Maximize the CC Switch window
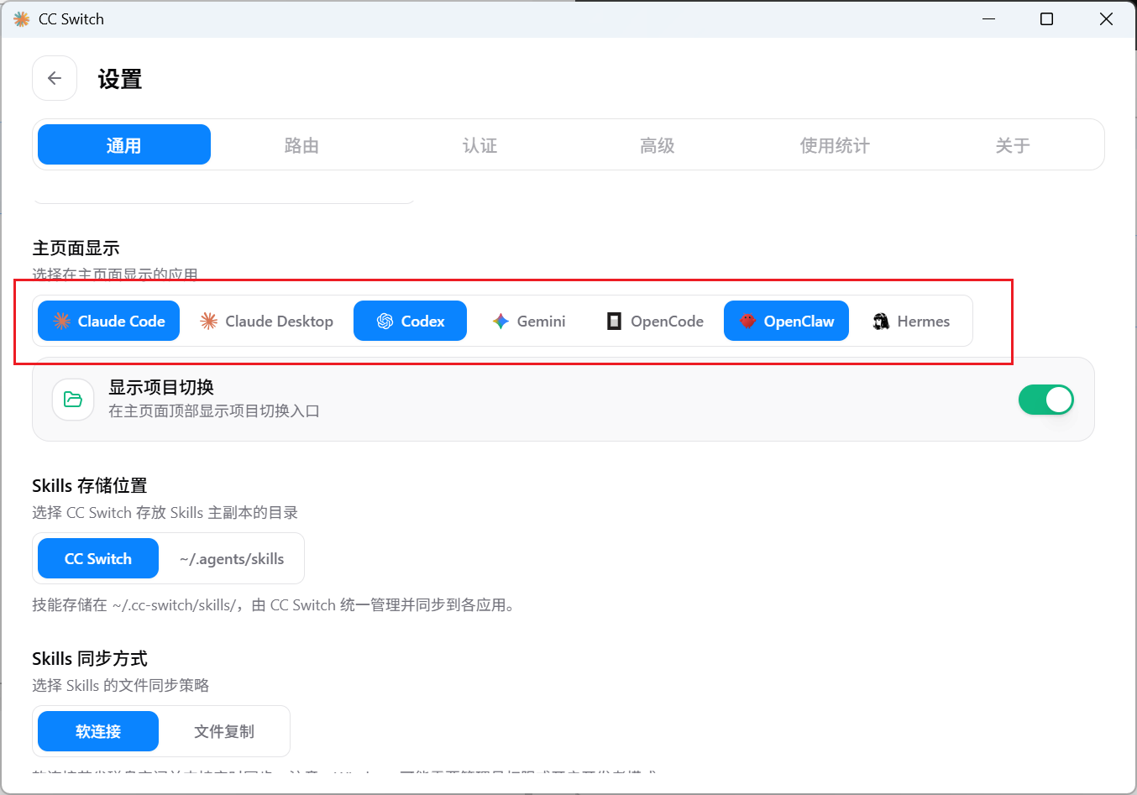This screenshot has width=1137, height=795. click(1046, 18)
